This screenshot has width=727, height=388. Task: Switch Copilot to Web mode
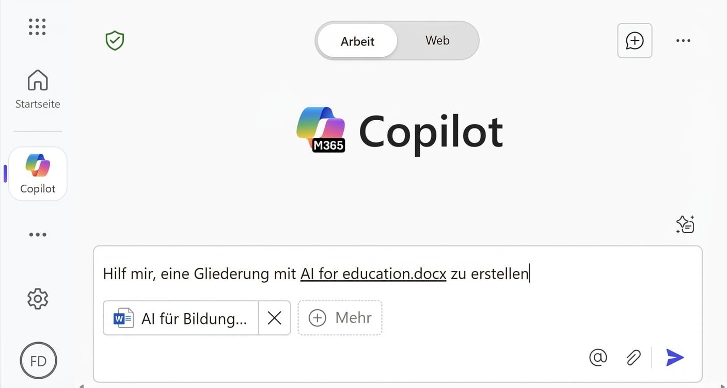pyautogui.click(x=437, y=41)
